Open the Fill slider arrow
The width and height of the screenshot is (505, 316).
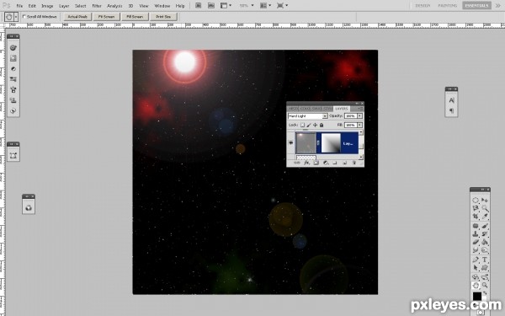(x=359, y=125)
